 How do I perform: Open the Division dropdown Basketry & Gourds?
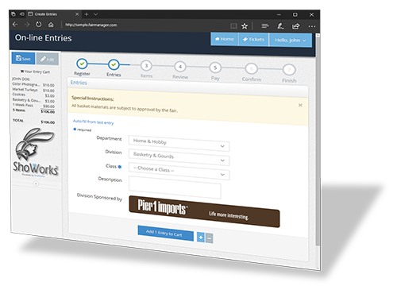(179, 157)
